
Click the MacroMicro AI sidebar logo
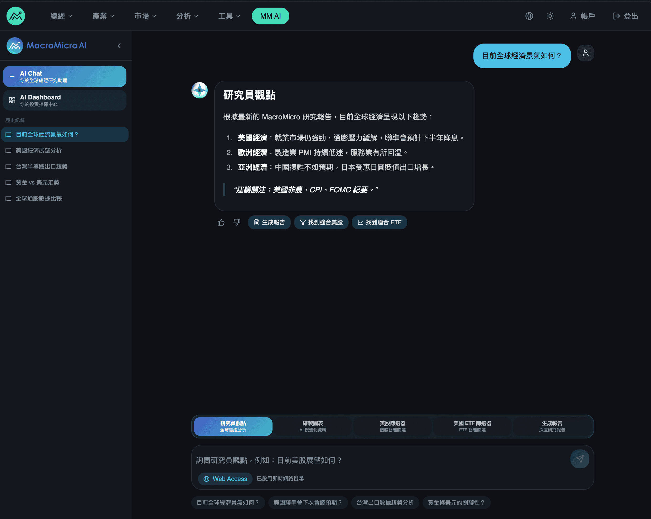tap(47, 46)
